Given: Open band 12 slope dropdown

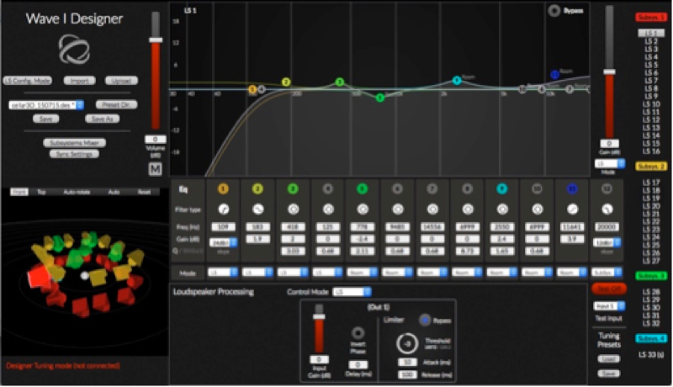Looking at the screenshot, I should point(607,242).
